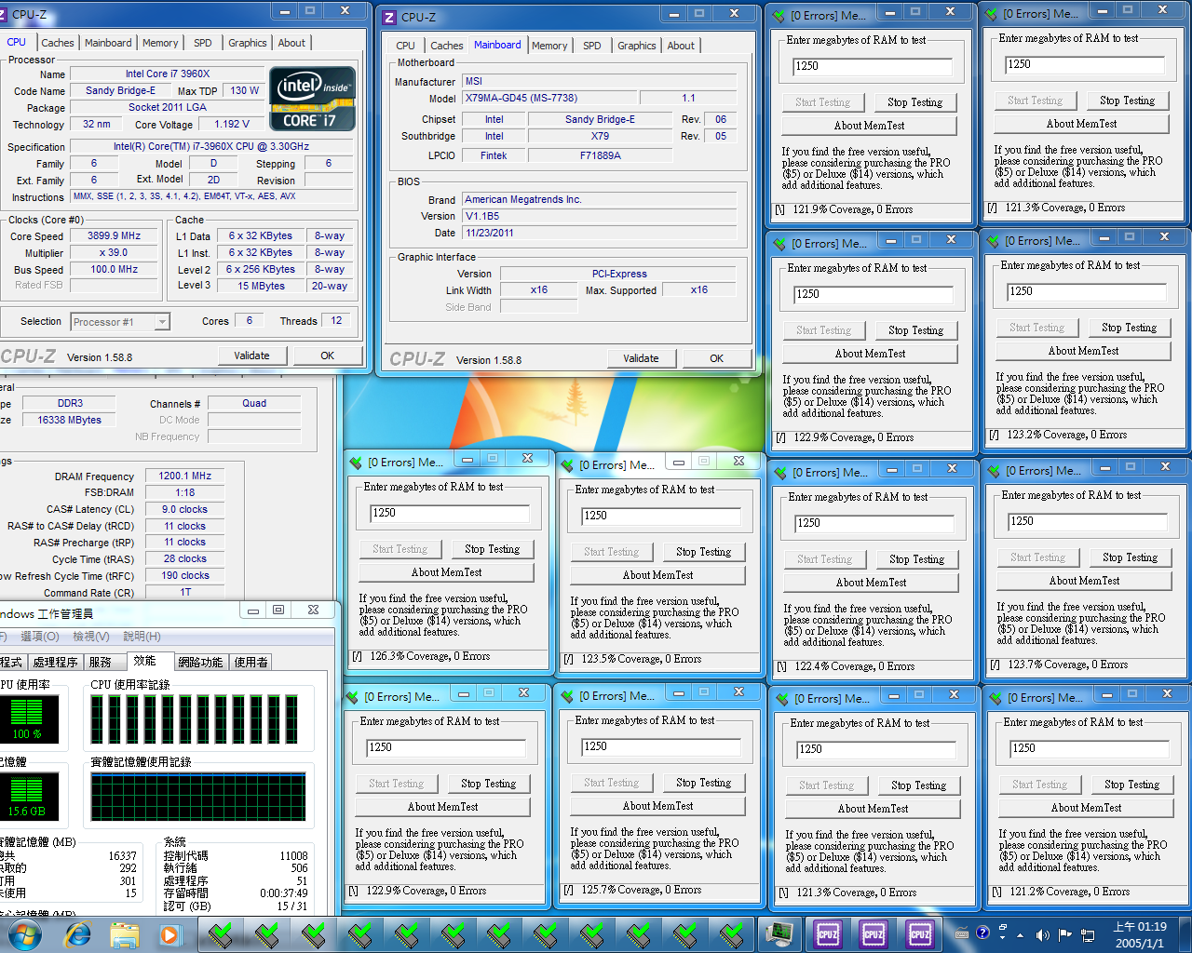Open Graphics tab in the CPU-Z Mainboard window
The width and height of the screenshot is (1192, 953).
pyautogui.click(x=636, y=46)
